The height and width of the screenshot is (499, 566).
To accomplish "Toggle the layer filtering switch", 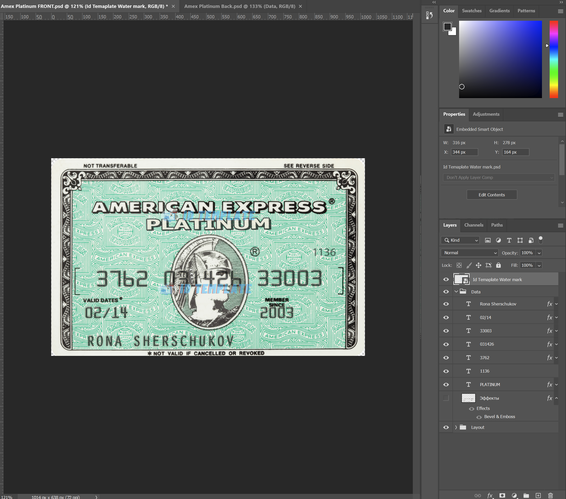I will point(540,240).
